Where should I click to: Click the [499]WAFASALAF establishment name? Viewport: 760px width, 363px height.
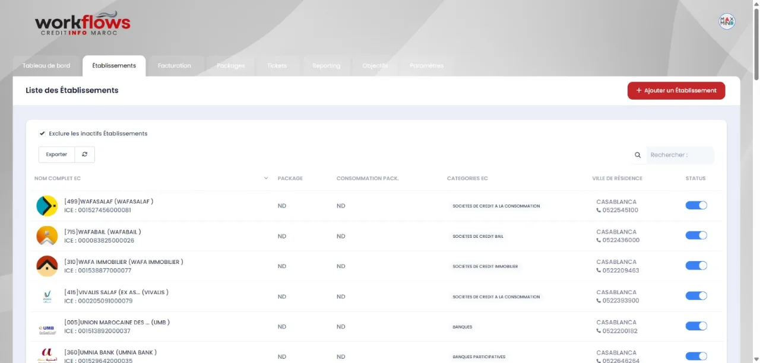[x=109, y=202]
